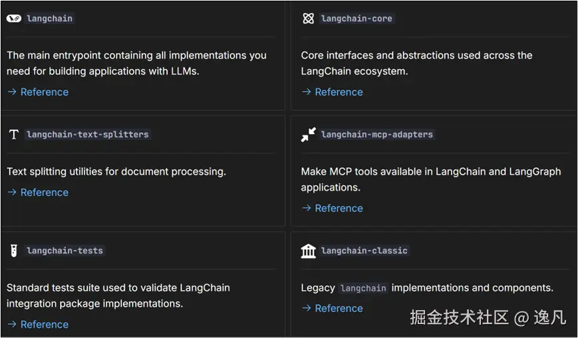Open the langchain-tests Reference link
Screen dimensions: 578x338
pos(44,325)
